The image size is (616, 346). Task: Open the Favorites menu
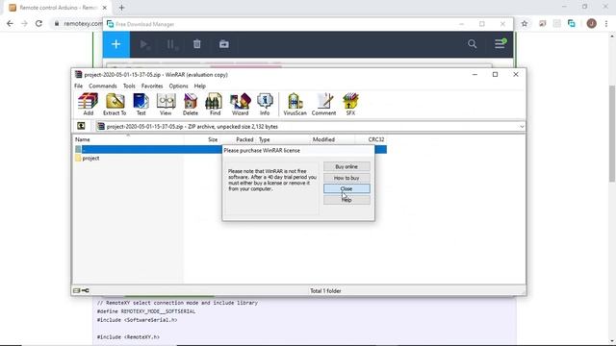coord(152,86)
